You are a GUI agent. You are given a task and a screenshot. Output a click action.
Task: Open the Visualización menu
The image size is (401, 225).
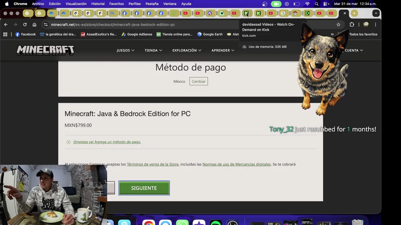pyautogui.click(x=76, y=4)
